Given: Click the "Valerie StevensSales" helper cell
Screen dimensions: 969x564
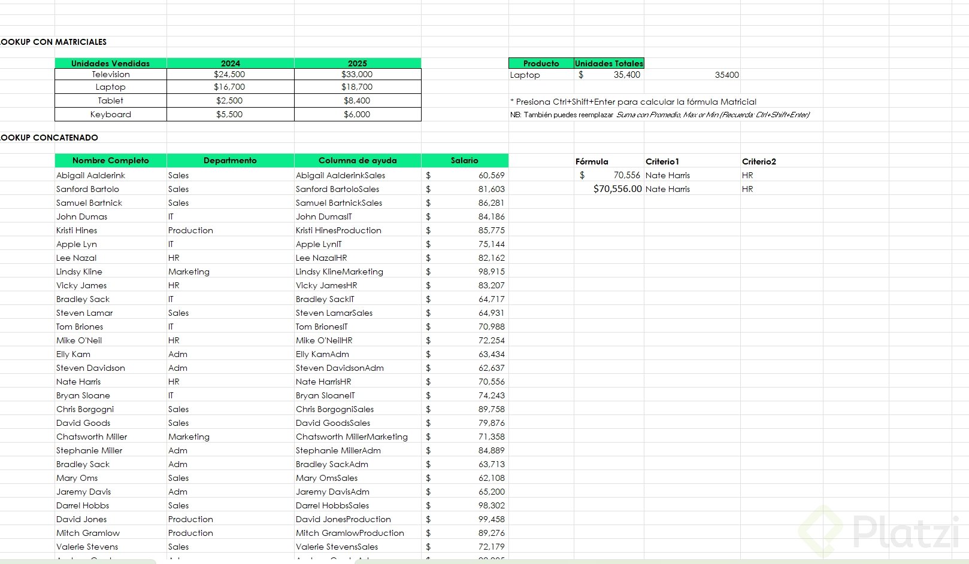Looking at the screenshot, I should coord(358,547).
